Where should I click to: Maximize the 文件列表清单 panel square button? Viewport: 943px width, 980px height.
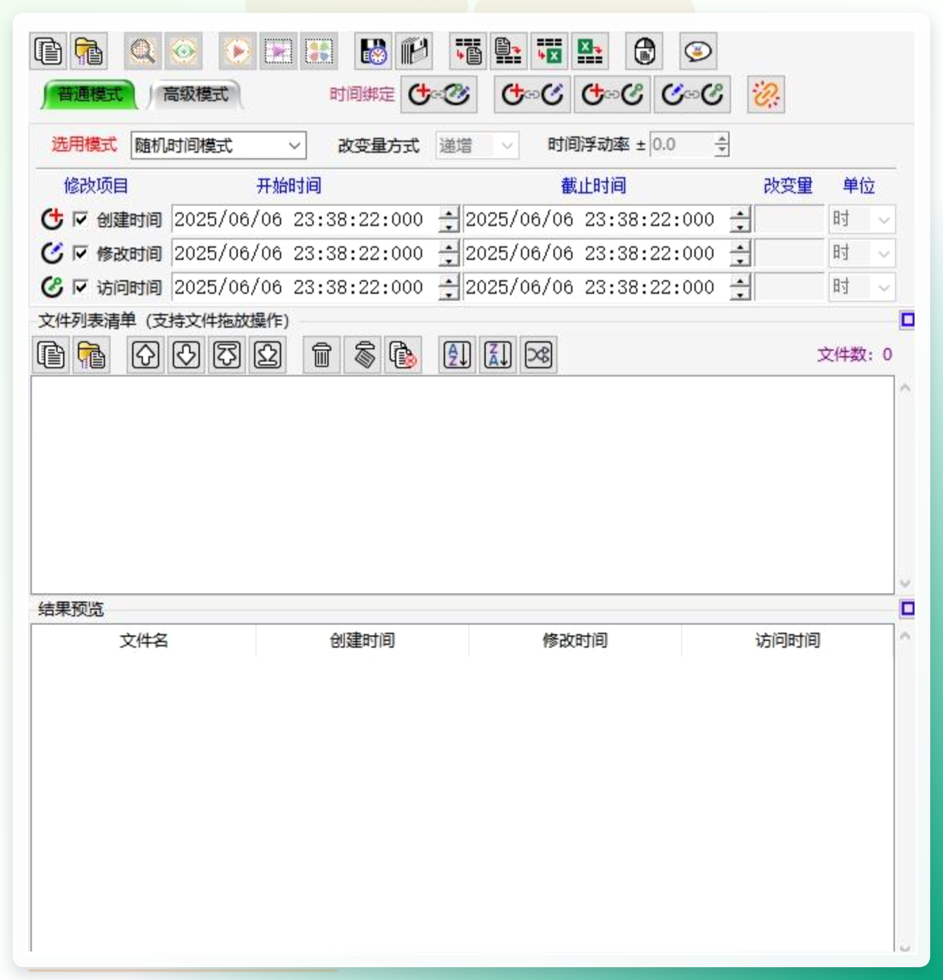907,320
